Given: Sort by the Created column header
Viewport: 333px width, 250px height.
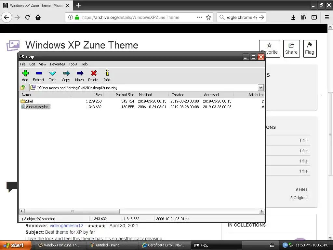Looking at the screenshot, I should (x=185, y=95).
